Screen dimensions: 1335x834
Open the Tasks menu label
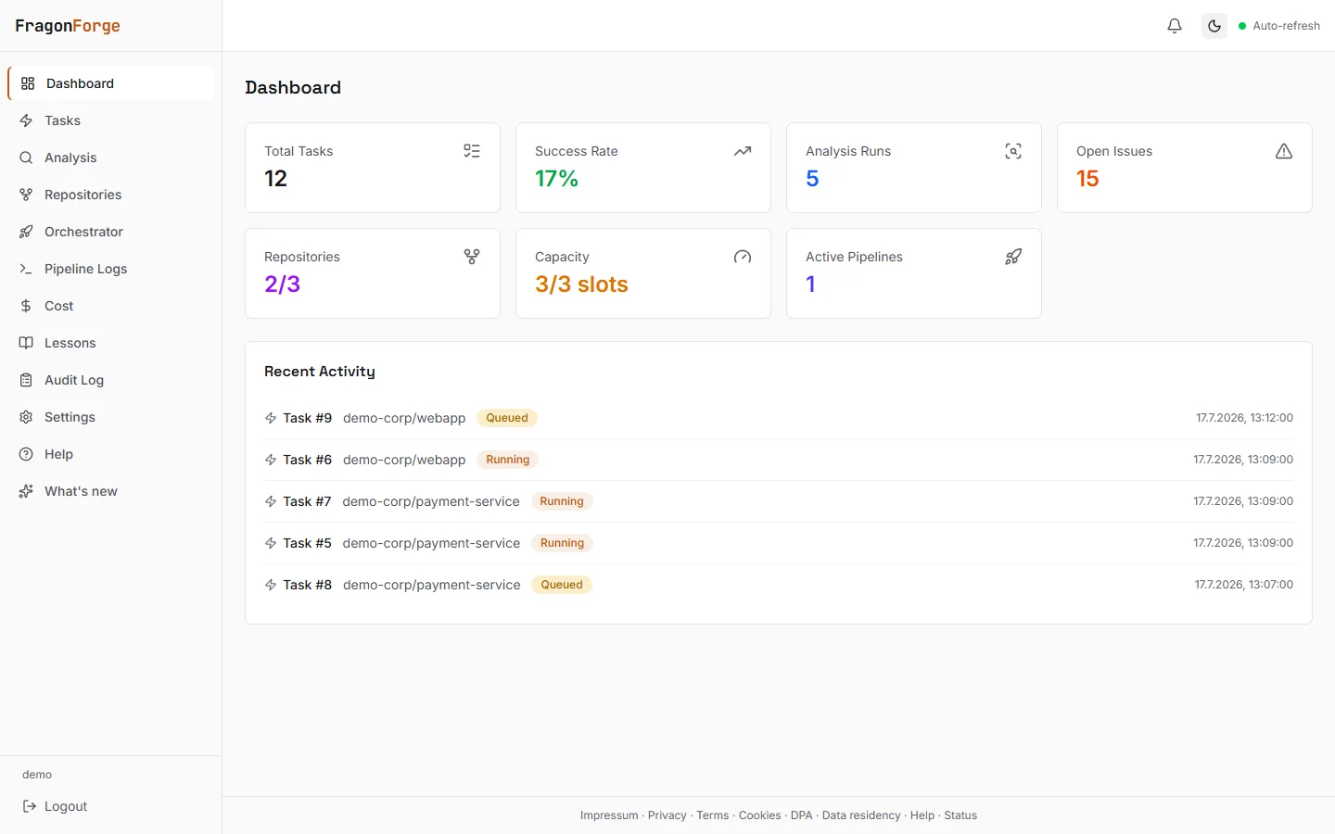click(x=62, y=120)
